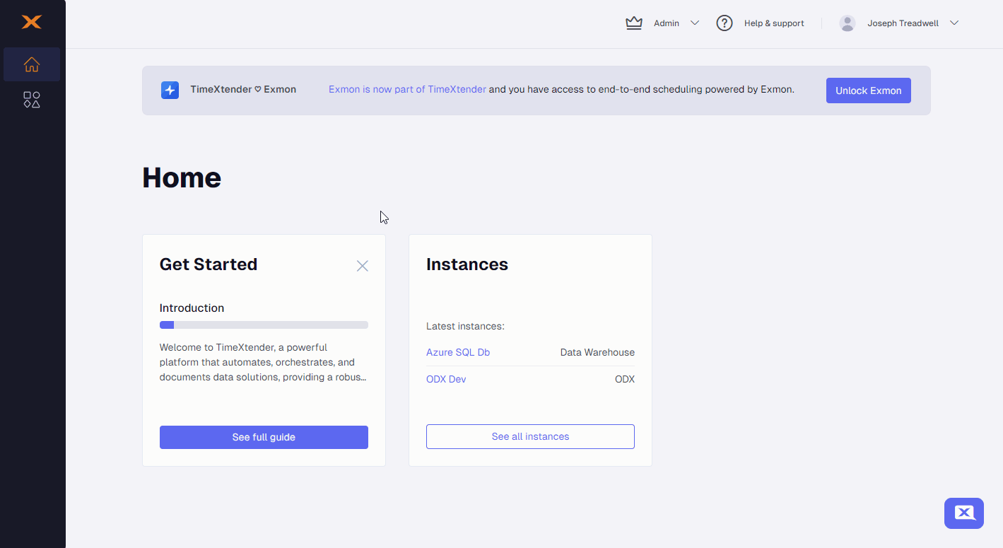Screen dimensions: 1003x548
Task: Click the Joseph Treadwell user name
Action: point(903,23)
